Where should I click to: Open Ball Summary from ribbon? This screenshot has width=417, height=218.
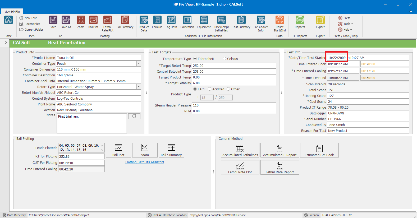[125, 22]
